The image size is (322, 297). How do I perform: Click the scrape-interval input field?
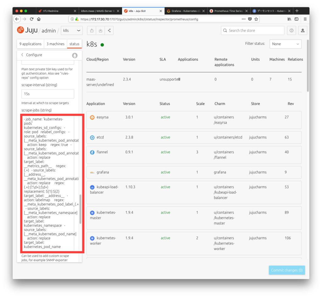click(48, 94)
